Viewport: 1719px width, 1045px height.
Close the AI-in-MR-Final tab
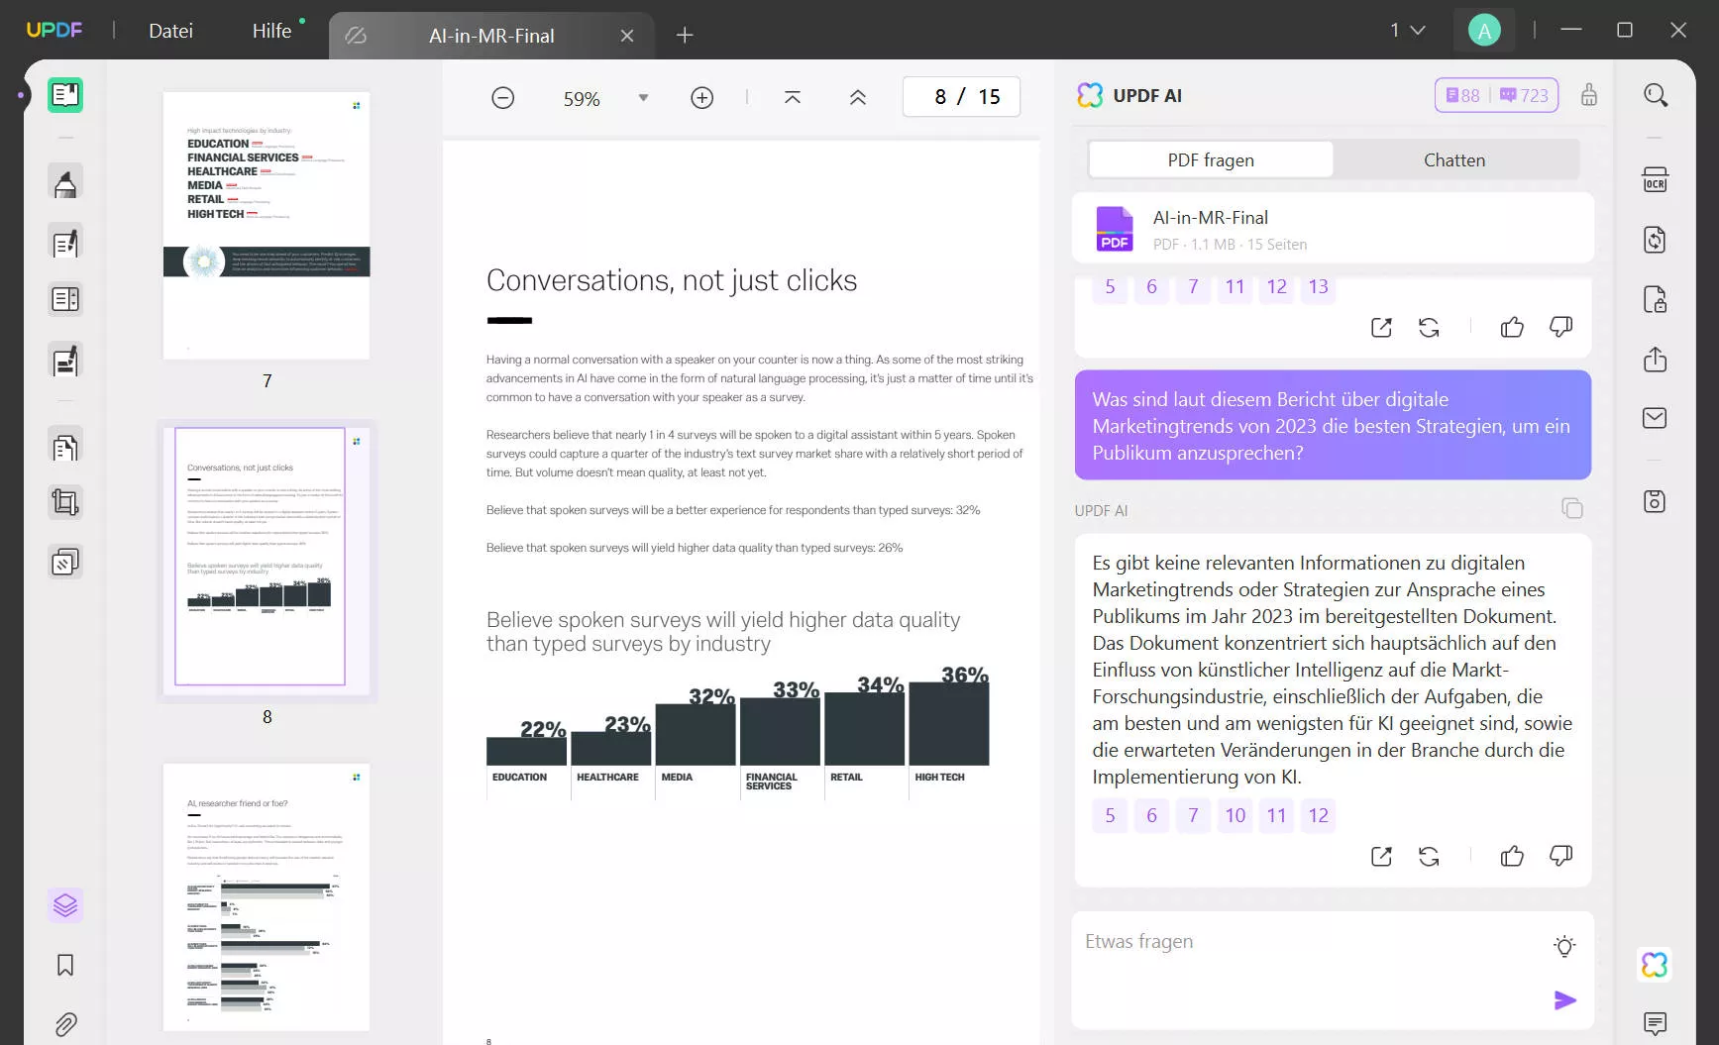[x=627, y=36]
